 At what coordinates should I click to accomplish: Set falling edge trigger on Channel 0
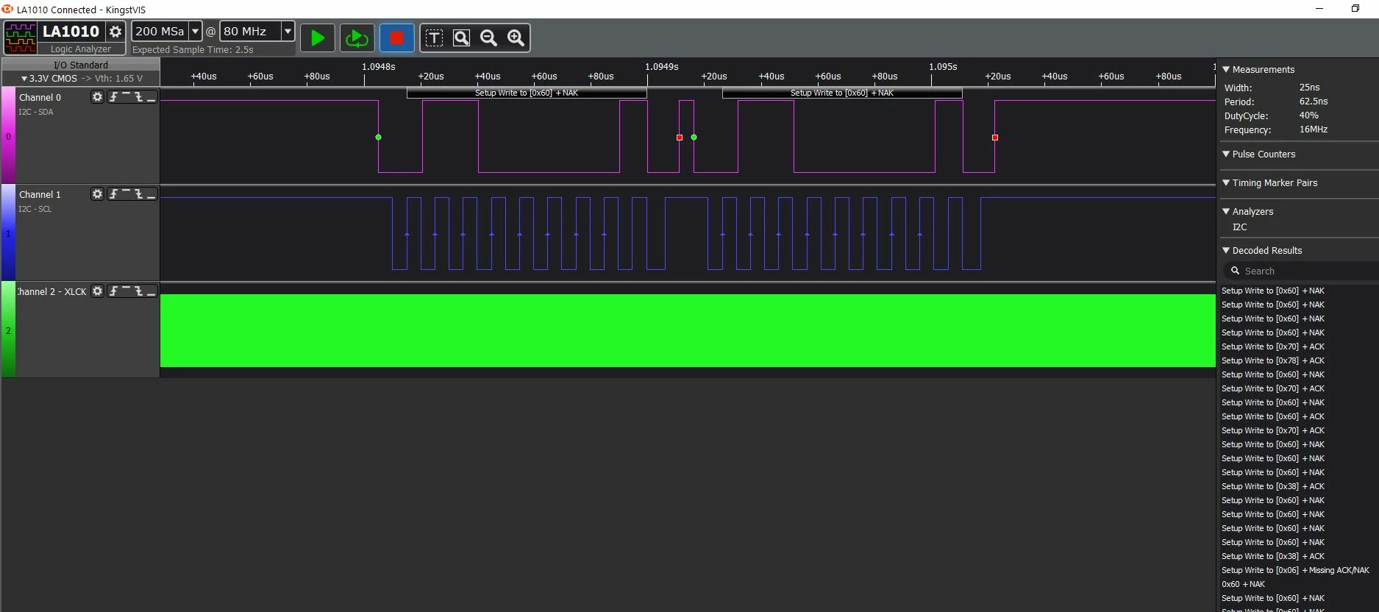click(138, 97)
